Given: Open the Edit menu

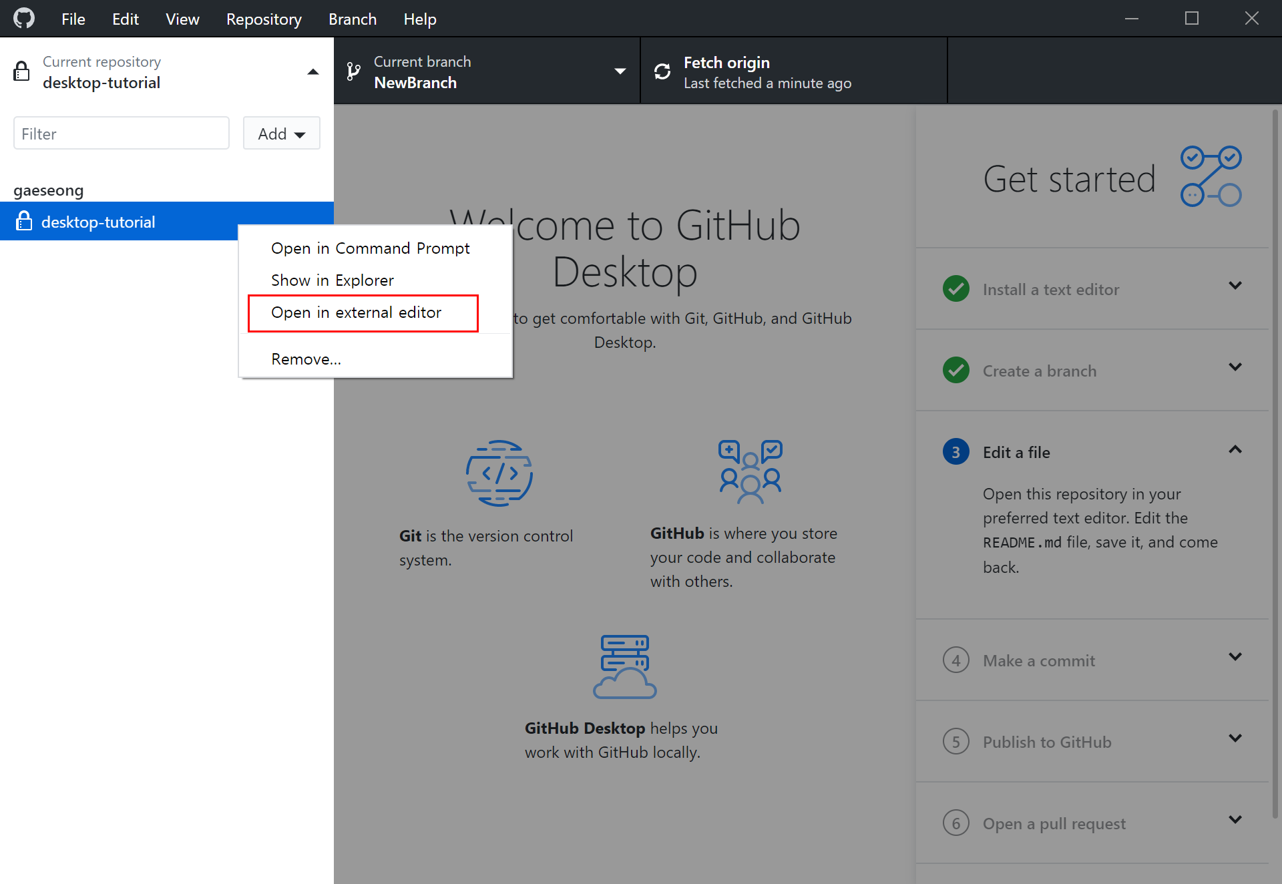Looking at the screenshot, I should [x=126, y=19].
